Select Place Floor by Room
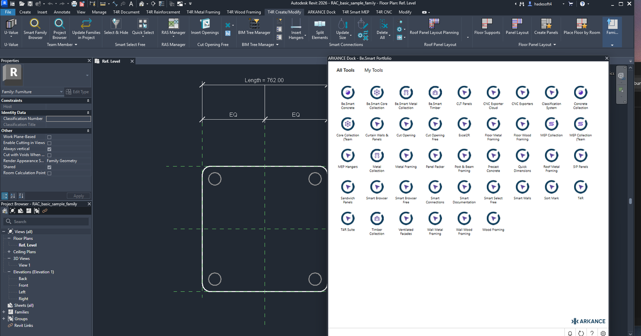 coord(582,27)
